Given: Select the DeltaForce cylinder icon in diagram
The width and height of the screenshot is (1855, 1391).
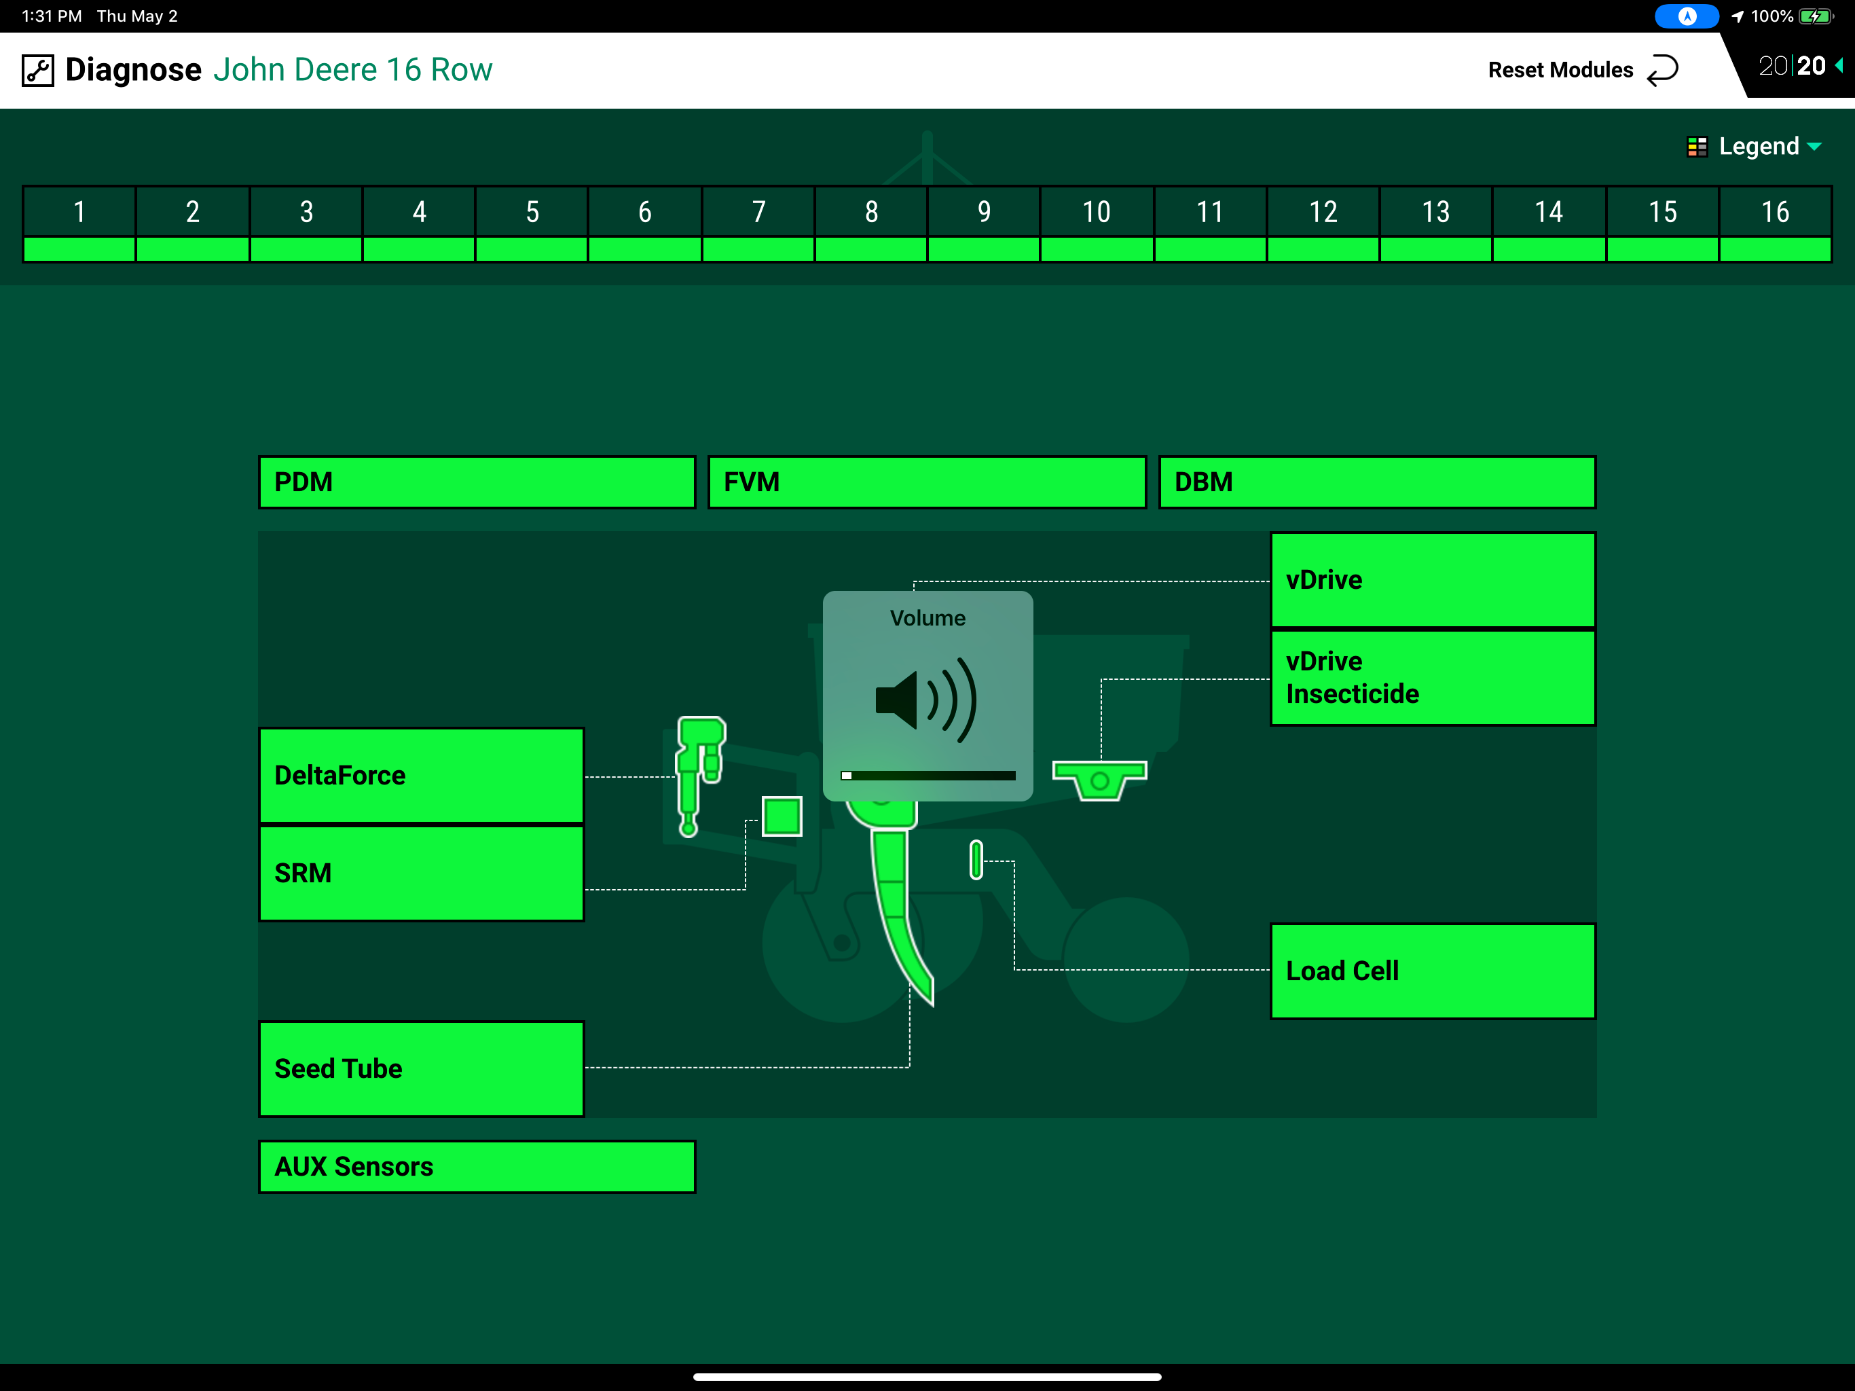Looking at the screenshot, I should pos(700,776).
